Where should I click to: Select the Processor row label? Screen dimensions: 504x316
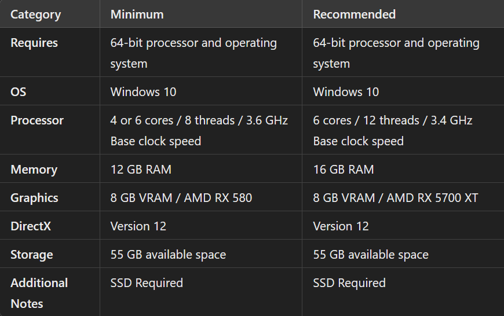tap(37, 120)
